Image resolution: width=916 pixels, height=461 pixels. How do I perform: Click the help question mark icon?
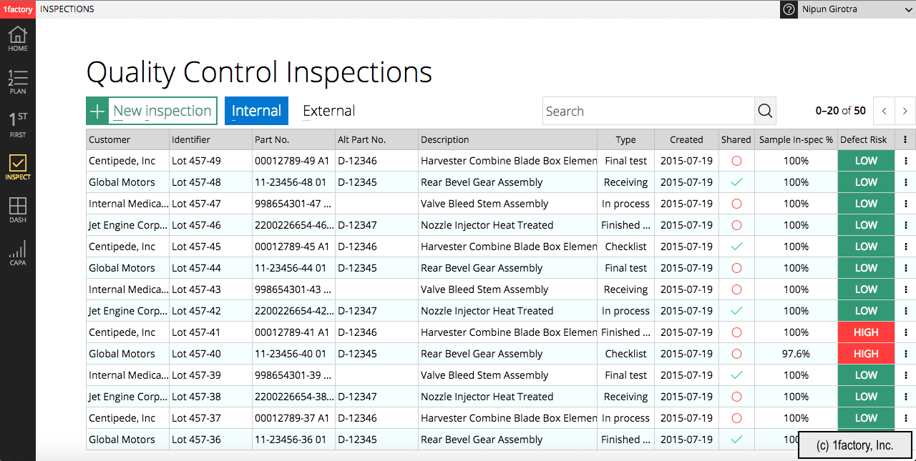[789, 9]
